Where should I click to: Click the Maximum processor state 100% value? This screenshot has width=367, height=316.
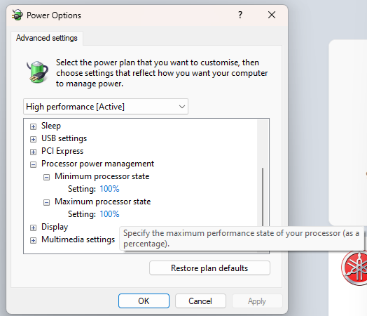point(109,214)
